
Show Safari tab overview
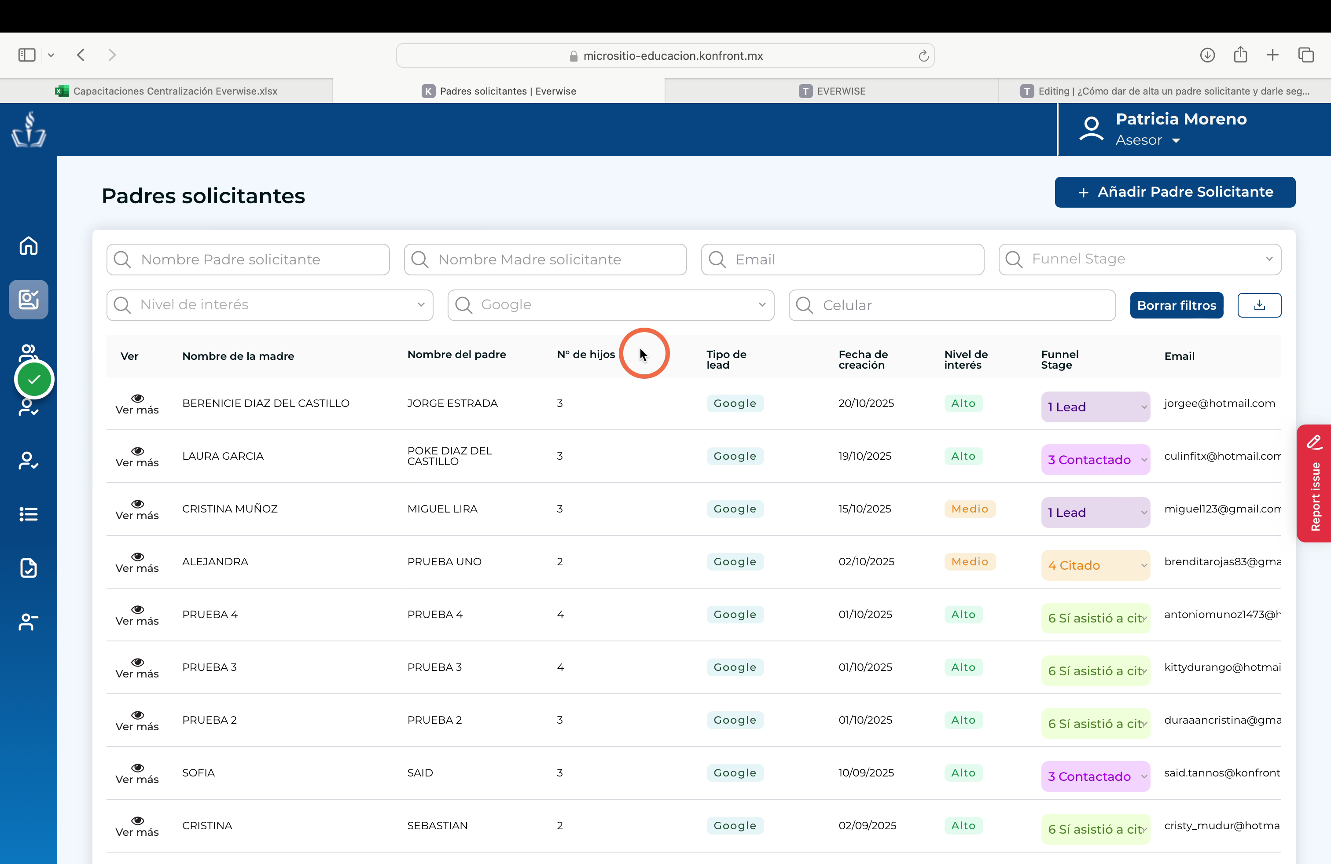click(1306, 55)
